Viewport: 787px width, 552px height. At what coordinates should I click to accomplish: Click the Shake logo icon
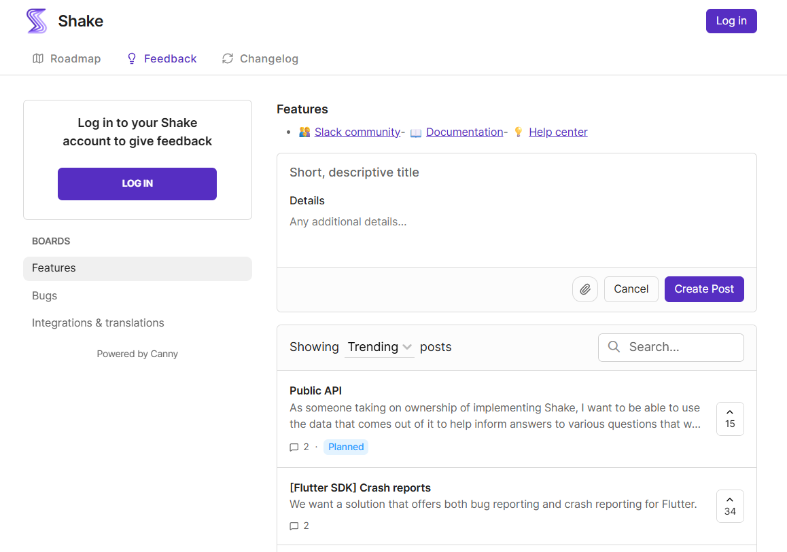click(x=37, y=21)
